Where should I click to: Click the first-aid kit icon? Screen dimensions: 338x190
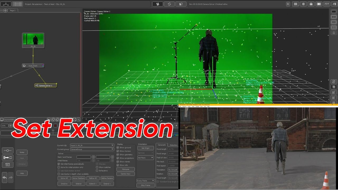[311, 4]
